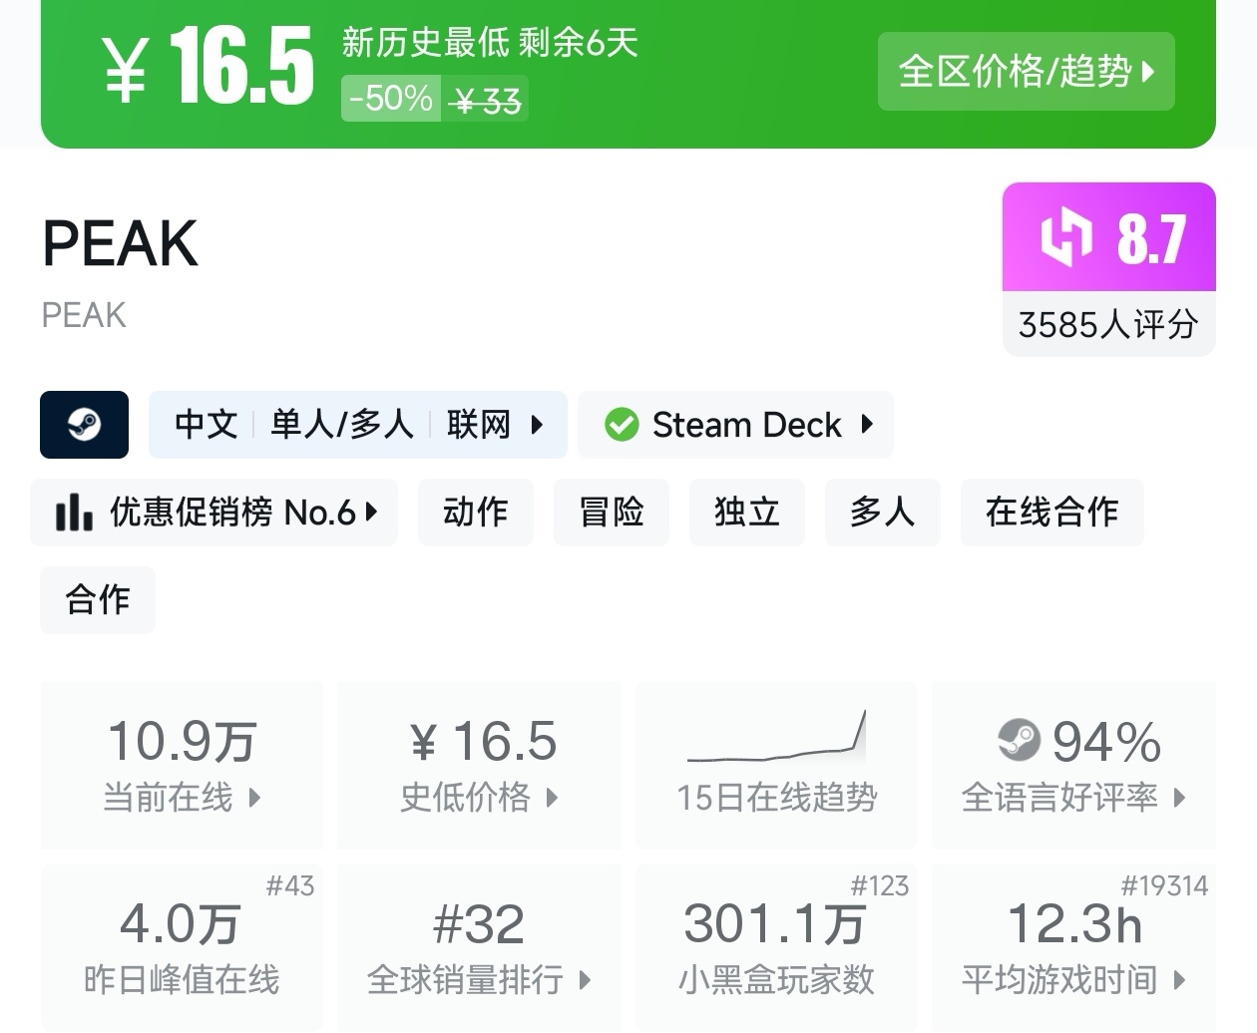
Task: Click the Steam icon beside 94% rating
Action: [1019, 740]
